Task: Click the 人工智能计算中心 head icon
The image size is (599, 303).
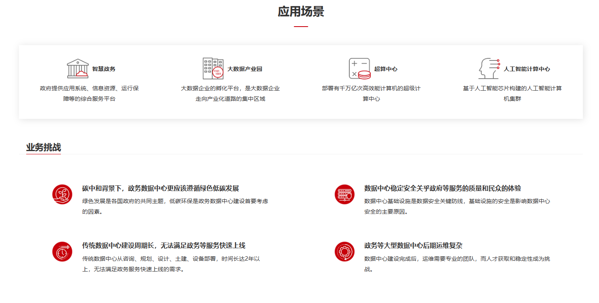Action: pos(489,68)
